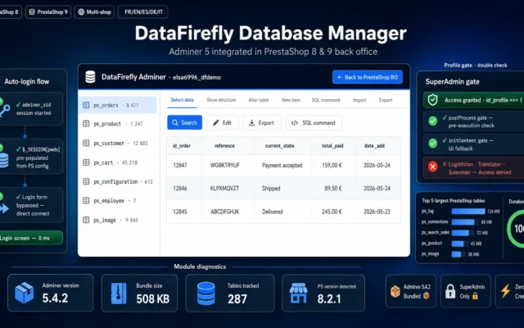Viewport: 524px width, 328px height.
Task: Click order id 12847 cell
Action: pos(180,166)
